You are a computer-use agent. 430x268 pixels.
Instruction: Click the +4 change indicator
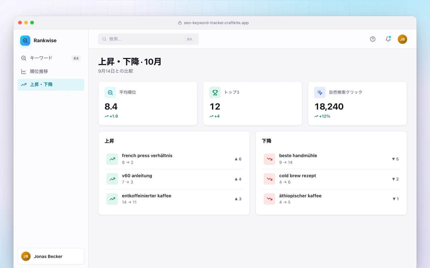tap(214, 116)
